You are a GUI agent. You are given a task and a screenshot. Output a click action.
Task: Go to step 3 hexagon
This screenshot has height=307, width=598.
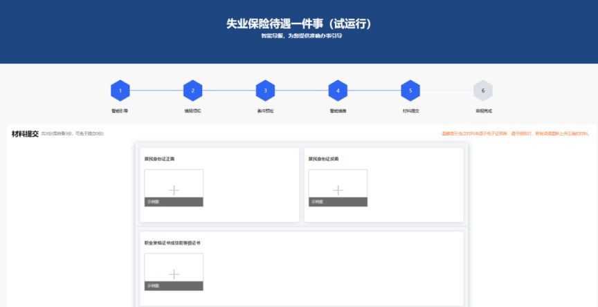[x=265, y=91]
